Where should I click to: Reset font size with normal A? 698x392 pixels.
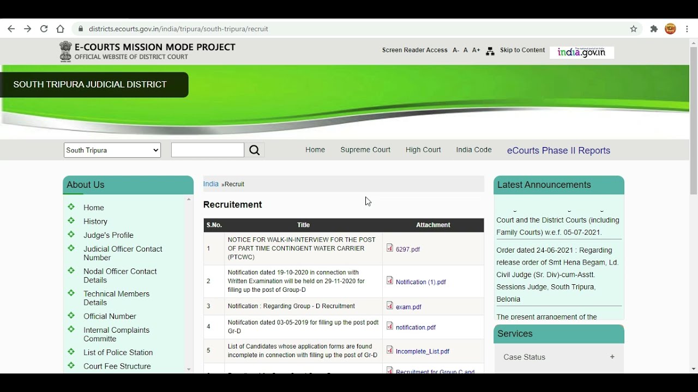point(466,50)
